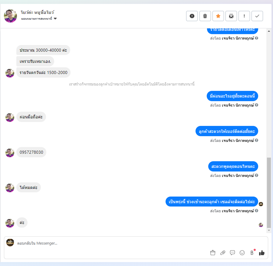Click the help icon beside the sender name under มีผ่อนอะไรอยู่มั้ยคะตอนนี้

[256, 105]
